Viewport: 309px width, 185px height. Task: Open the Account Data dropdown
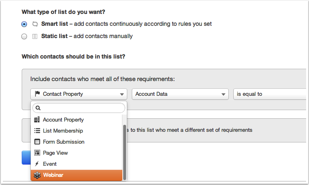pos(180,94)
